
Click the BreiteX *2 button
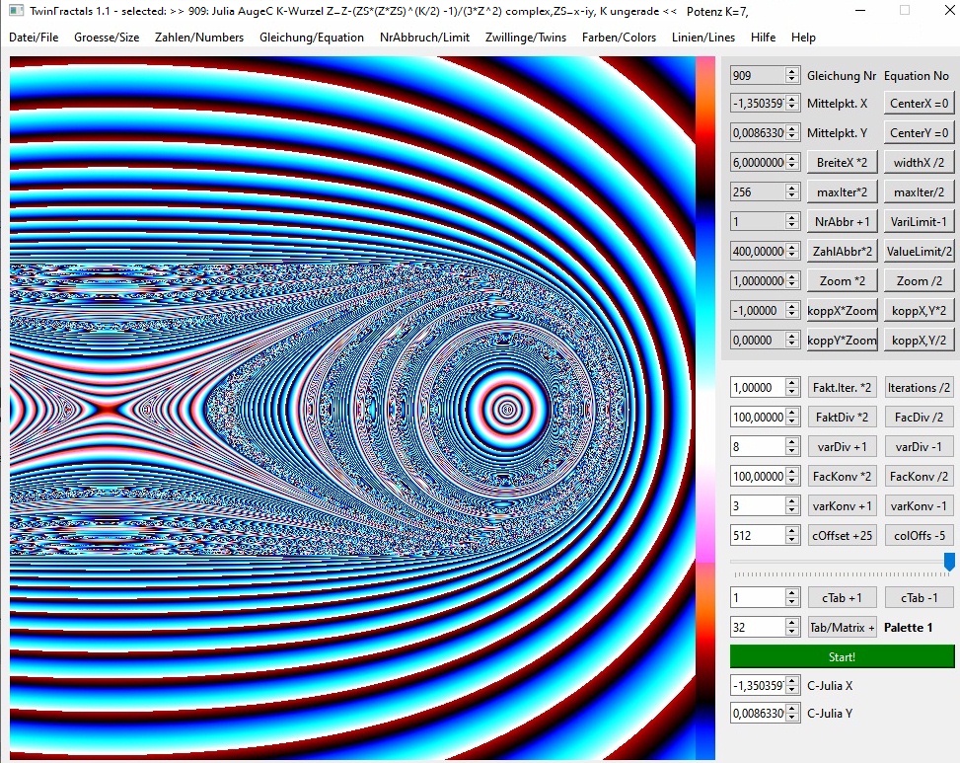(842, 162)
